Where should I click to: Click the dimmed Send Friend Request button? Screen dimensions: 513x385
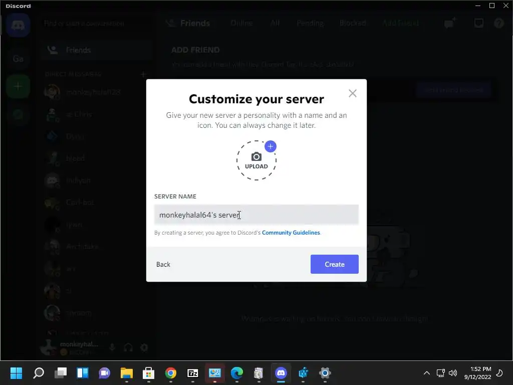click(454, 90)
